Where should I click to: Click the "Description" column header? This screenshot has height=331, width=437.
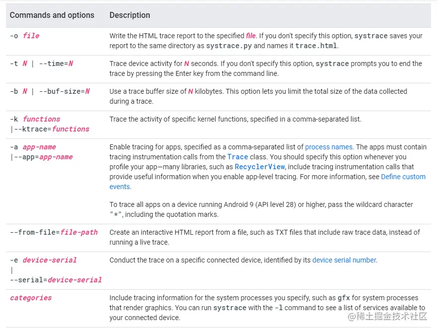click(x=130, y=15)
